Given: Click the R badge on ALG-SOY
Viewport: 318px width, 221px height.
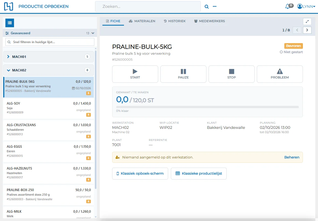Looking at the screenshot, I should 88,115.
